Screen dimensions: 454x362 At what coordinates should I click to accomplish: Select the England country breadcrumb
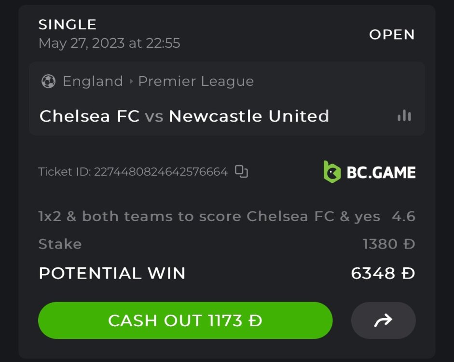[x=93, y=82]
